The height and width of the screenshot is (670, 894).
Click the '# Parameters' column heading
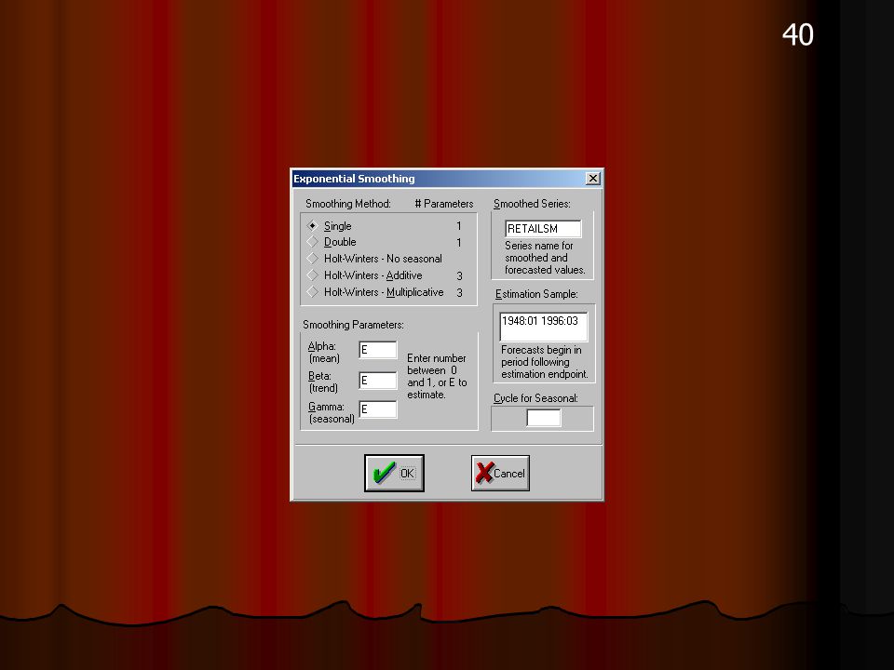[444, 204]
